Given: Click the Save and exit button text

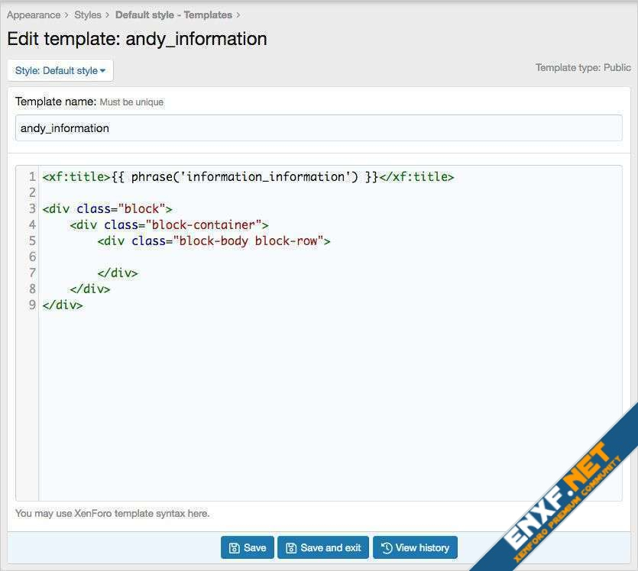Looking at the screenshot, I should 331,548.
